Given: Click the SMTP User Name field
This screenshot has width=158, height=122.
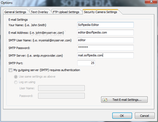Looking at the screenshot, I should tap(105, 40).
